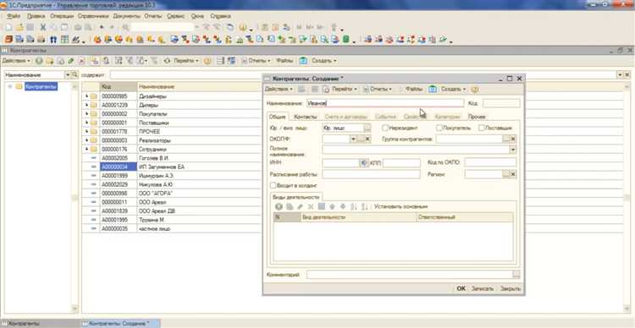Image resolution: width=635 pixels, height=328 pixels.
Task: Clear the Группа контрагентов field with X
Action: (513, 139)
